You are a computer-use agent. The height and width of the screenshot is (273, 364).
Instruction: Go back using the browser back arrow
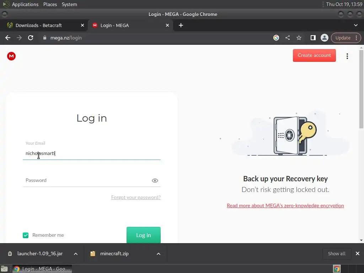[8, 38]
